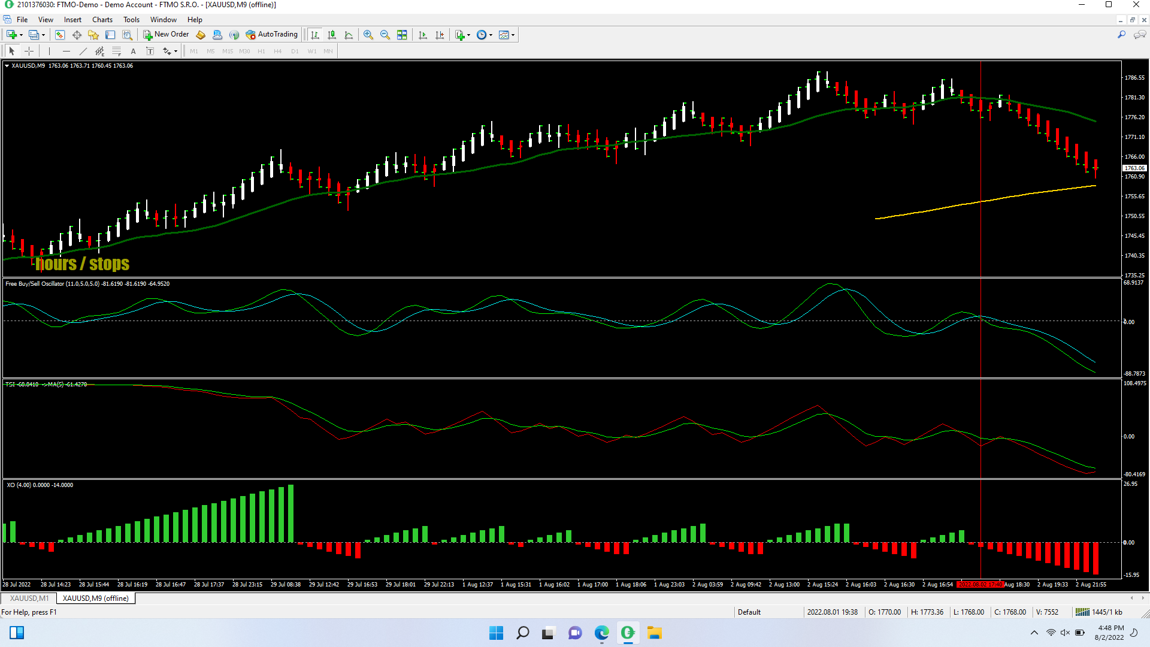The width and height of the screenshot is (1150, 647).
Task: Zoom in on the chart
Action: (x=368, y=35)
